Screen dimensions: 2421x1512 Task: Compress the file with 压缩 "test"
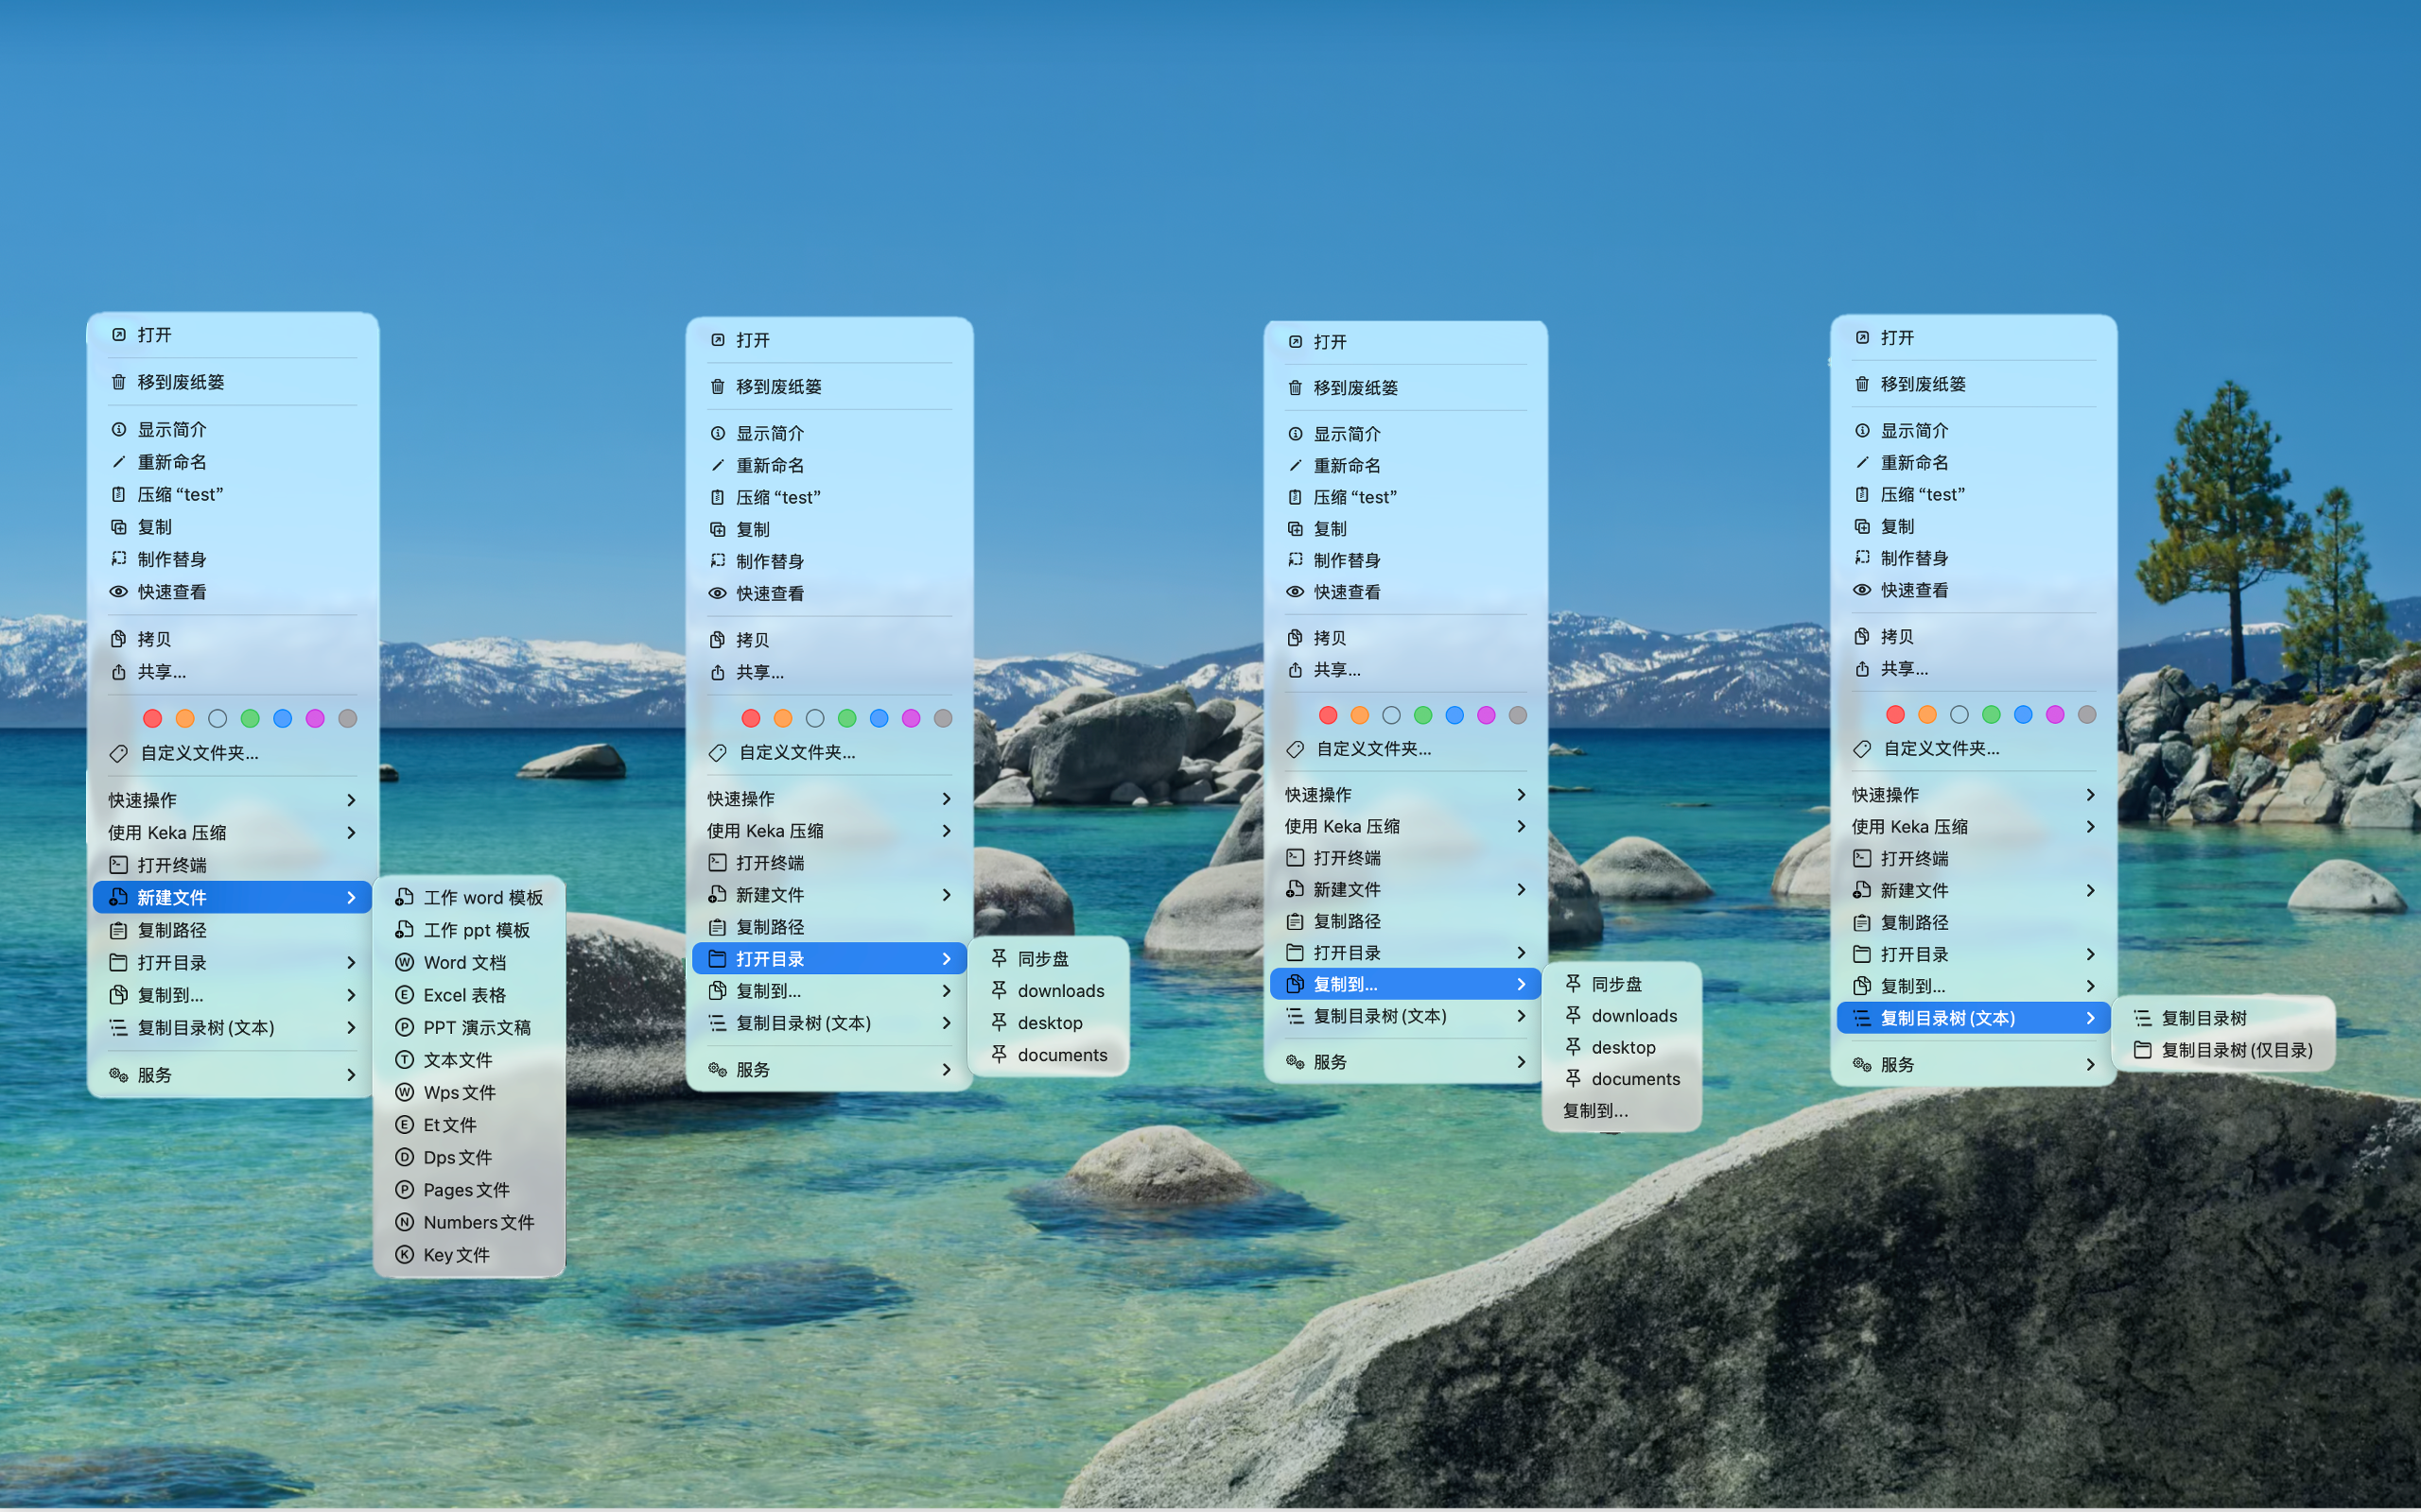183,493
